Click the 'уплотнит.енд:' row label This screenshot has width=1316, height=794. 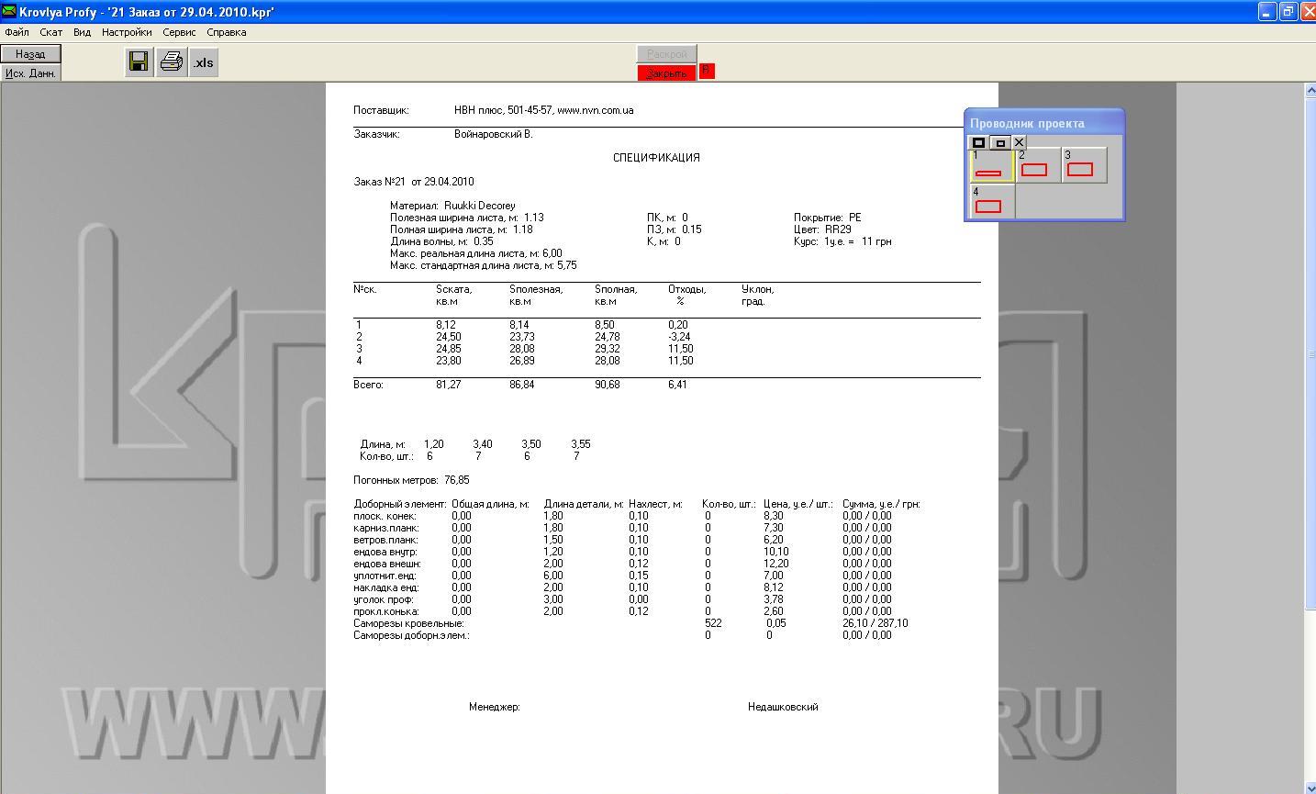385,576
